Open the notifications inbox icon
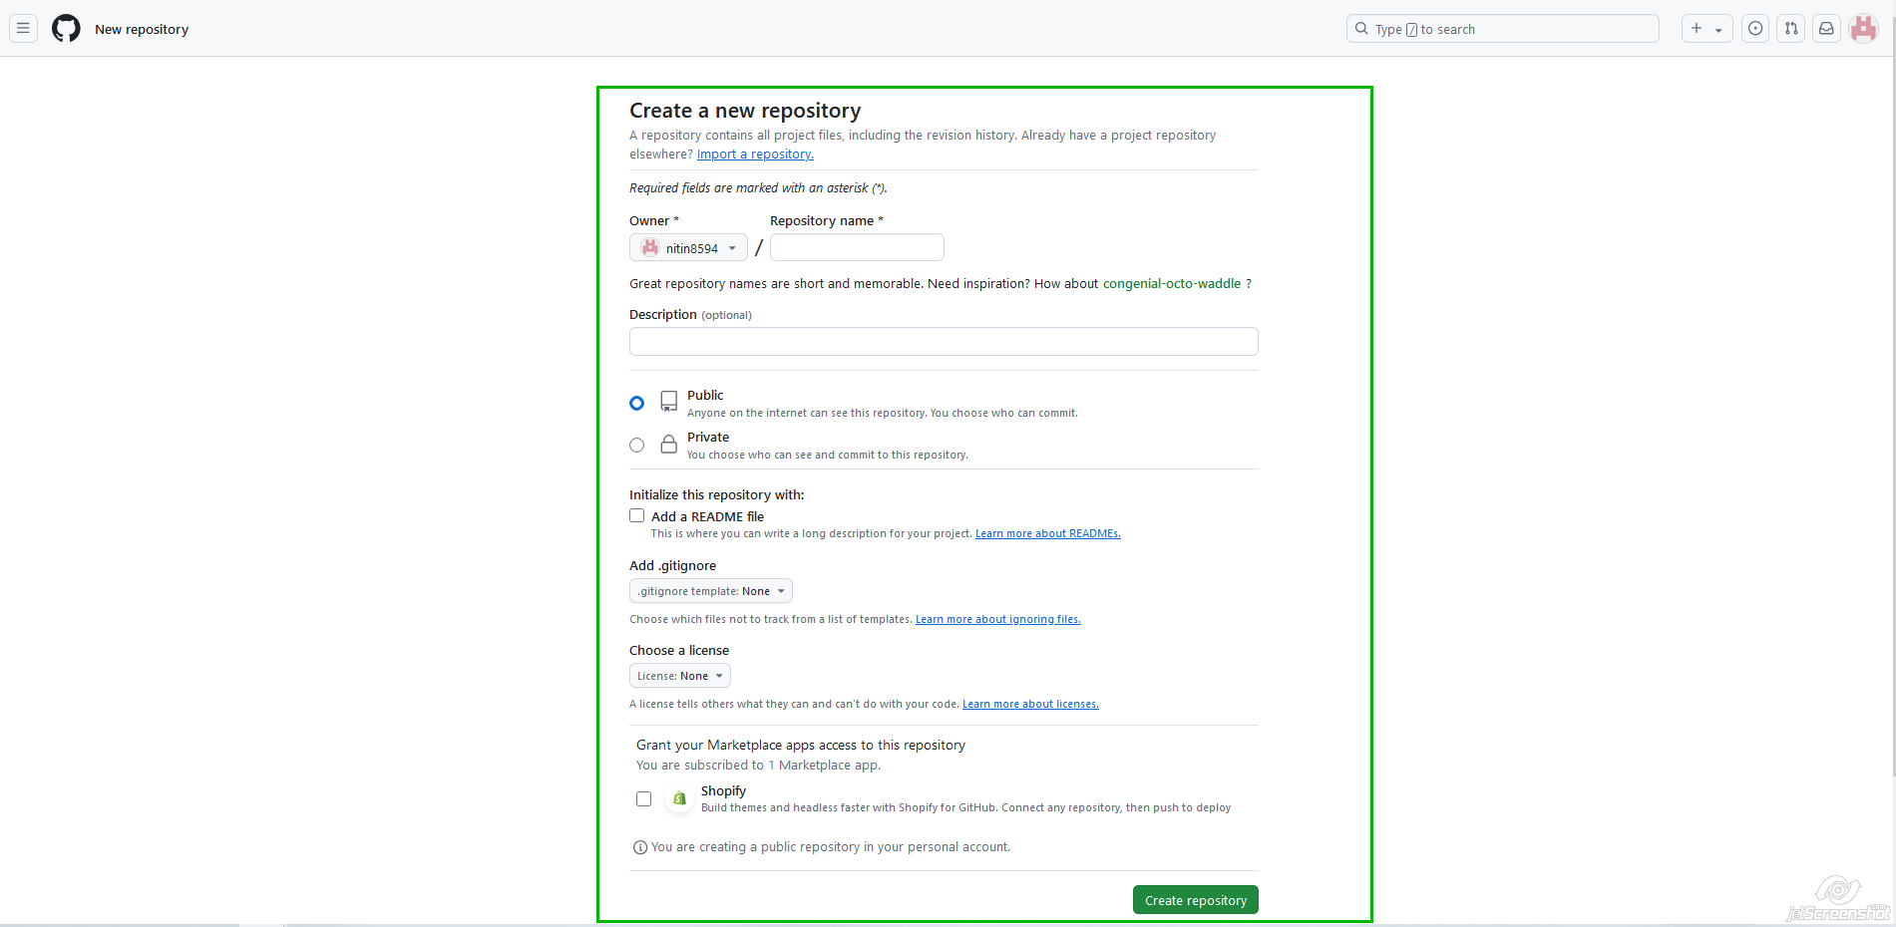The image size is (1896, 927). pos(1826,29)
